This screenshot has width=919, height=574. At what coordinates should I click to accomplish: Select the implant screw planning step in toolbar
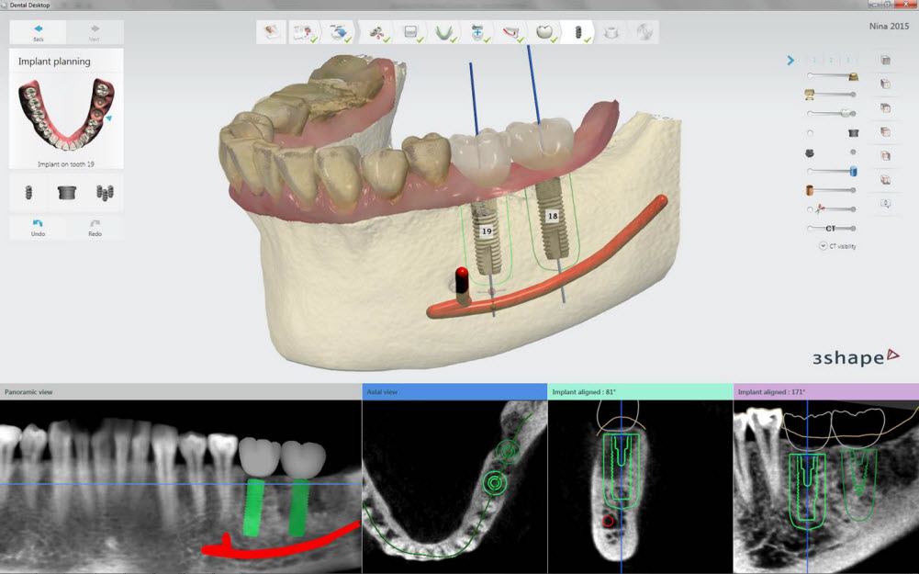pyautogui.click(x=577, y=30)
